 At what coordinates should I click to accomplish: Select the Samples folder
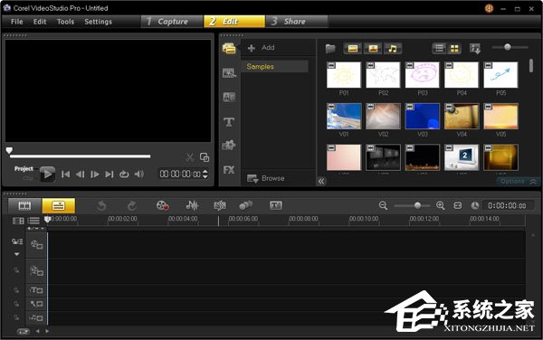point(274,66)
